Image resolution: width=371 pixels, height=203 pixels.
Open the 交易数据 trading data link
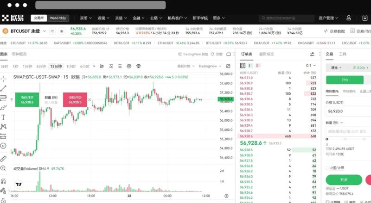pos(334,31)
